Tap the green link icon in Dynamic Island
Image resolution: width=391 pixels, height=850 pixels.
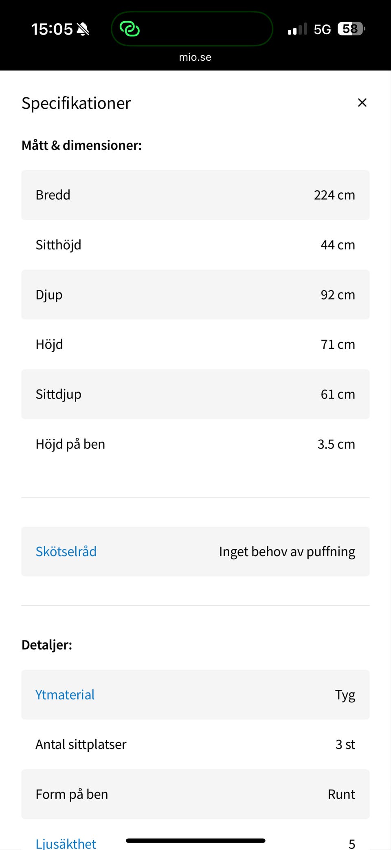130,29
